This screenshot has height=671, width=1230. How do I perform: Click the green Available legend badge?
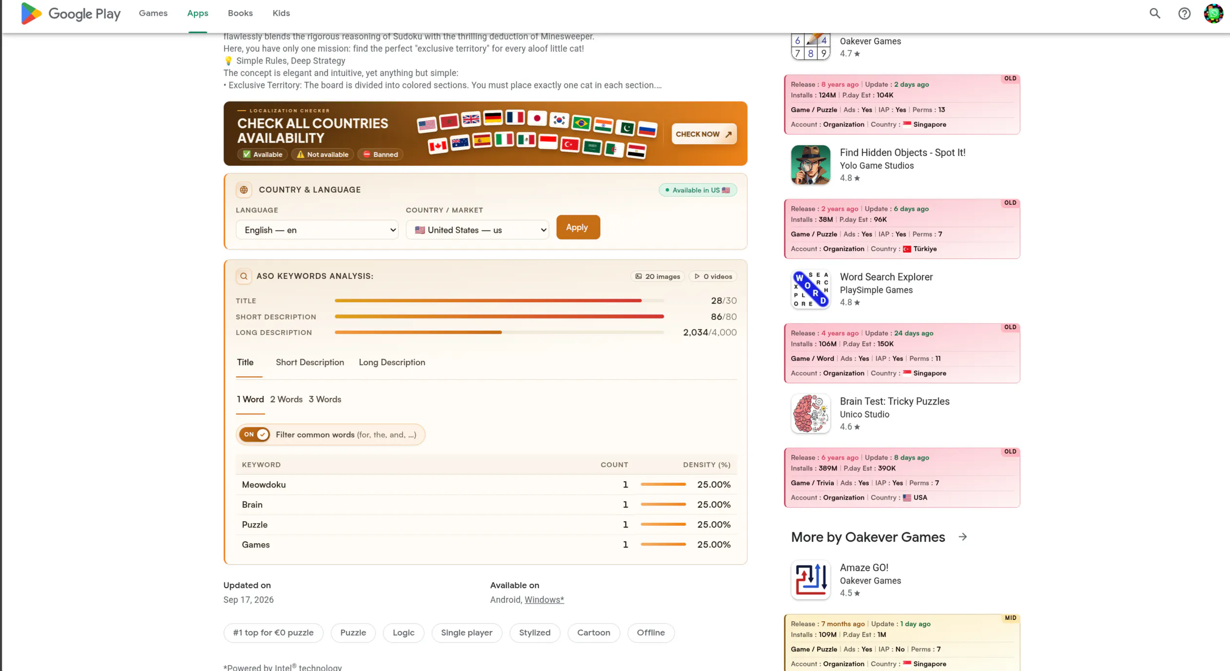pos(262,155)
